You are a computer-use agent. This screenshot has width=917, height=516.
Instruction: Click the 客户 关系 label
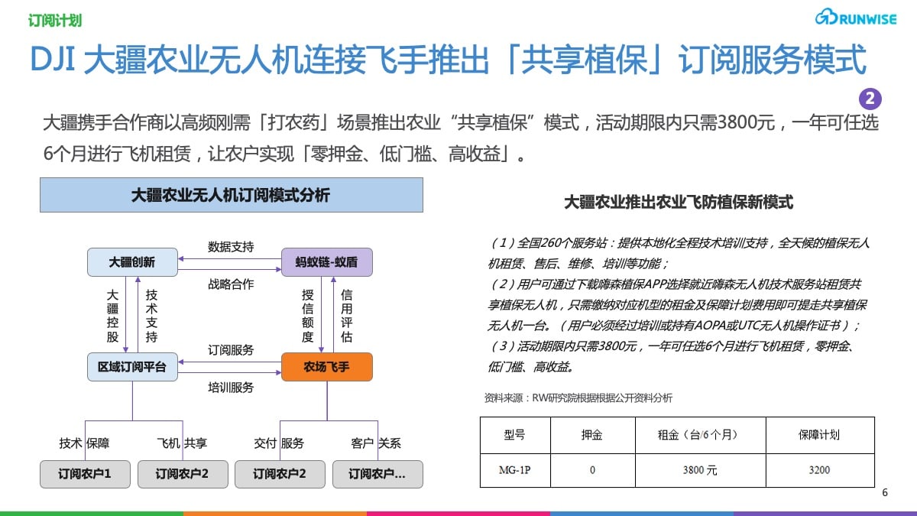point(376,443)
